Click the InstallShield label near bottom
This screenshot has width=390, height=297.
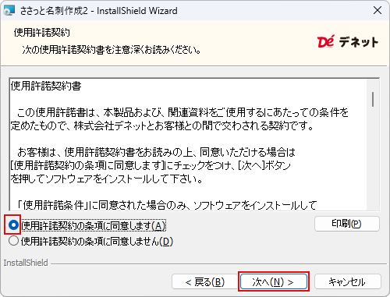click(26, 263)
